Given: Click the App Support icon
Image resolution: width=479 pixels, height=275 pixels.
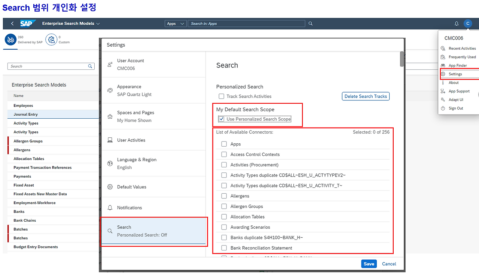Looking at the screenshot, I should 443,91.
